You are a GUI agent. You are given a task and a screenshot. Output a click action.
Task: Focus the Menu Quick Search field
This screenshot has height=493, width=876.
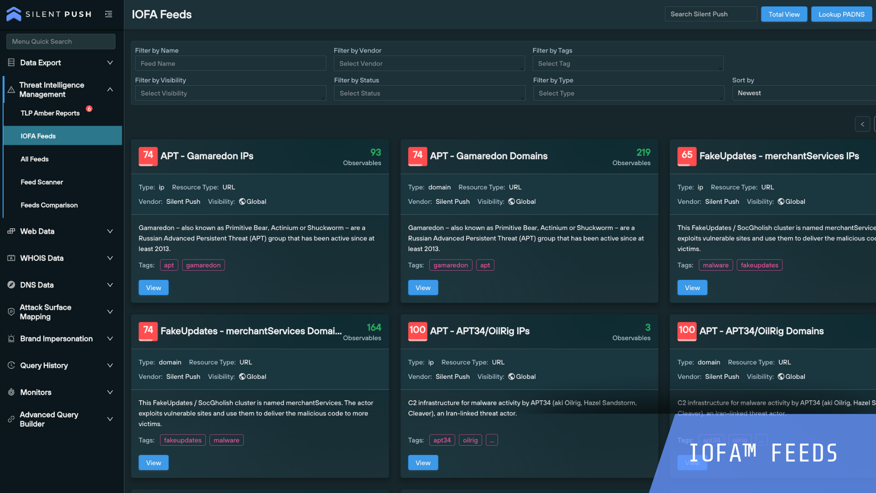tap(61, 42)
